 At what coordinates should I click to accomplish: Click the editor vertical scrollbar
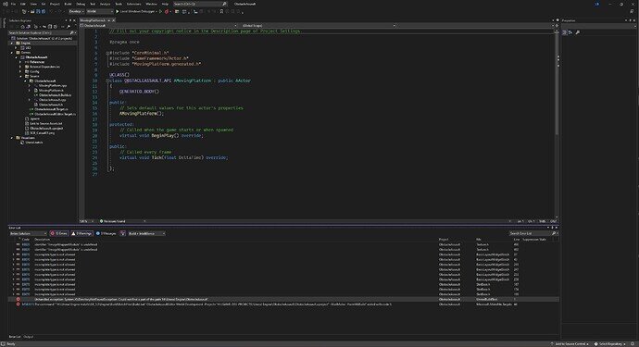557,125
